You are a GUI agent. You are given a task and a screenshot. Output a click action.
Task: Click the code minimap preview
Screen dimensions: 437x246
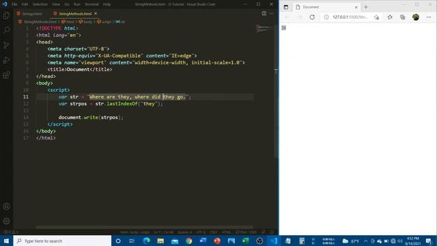click(264, 28)
